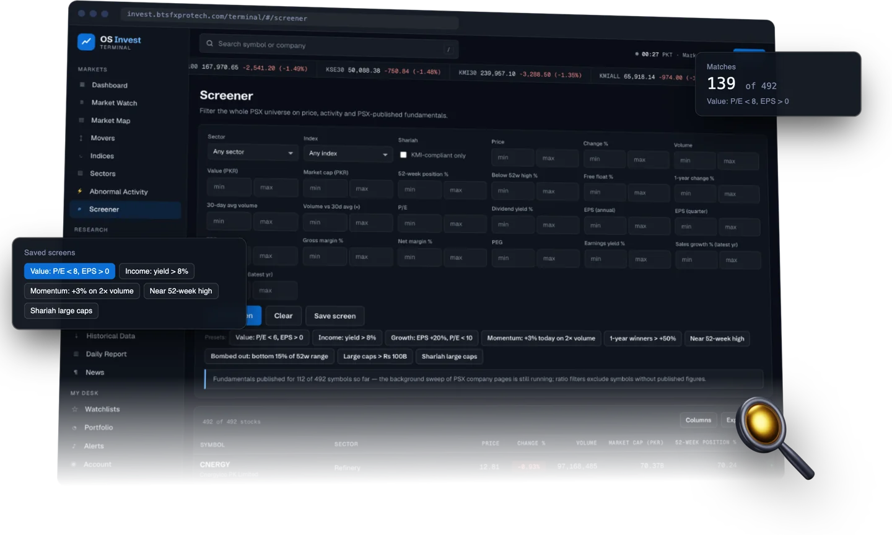Click the Abnormal Activity lightning icon
Image resolution: width=892 pixels, height=535 pixels.
pyautogui.click(x=79, y=191)
